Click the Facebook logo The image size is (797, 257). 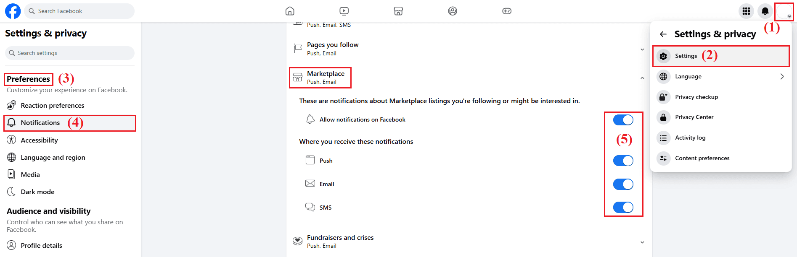13,11
